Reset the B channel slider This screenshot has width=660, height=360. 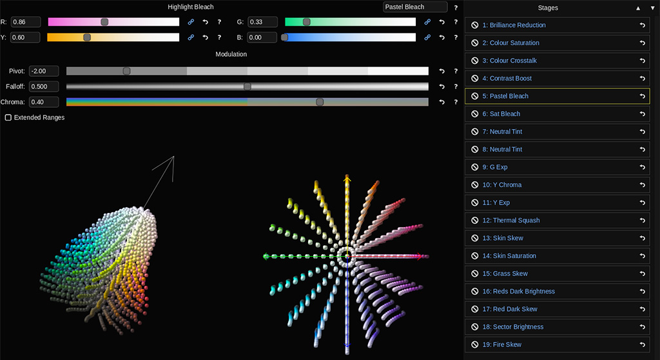pos(442,37)
